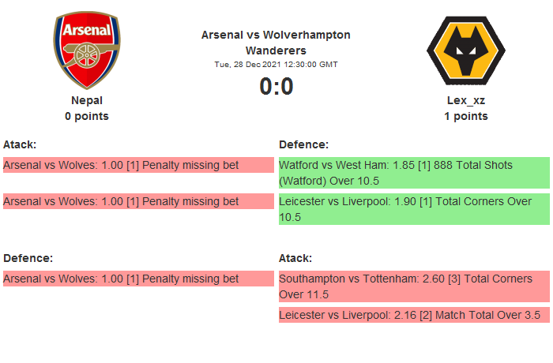Click Lex_xz's 1 points label
Image resolution: width=553 pixels, height=363 pixels.
tap(465, 116)
